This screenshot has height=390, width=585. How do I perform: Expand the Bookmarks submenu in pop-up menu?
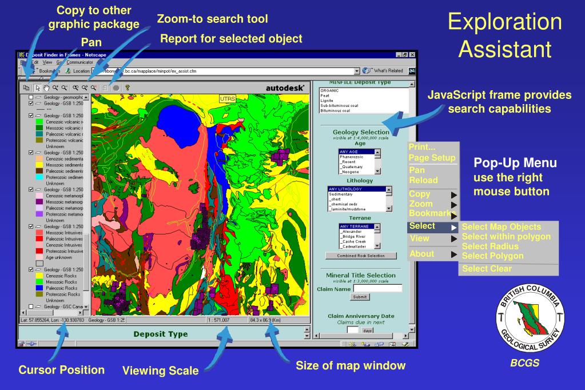point(453,216)
